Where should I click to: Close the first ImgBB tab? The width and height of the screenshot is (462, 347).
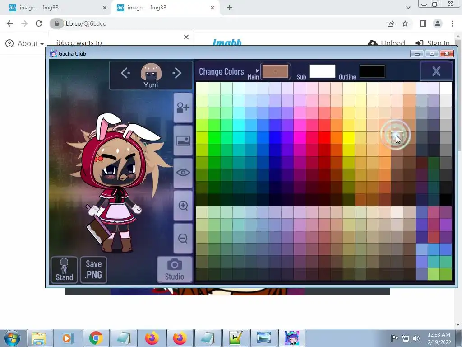(x=105, y=8)
